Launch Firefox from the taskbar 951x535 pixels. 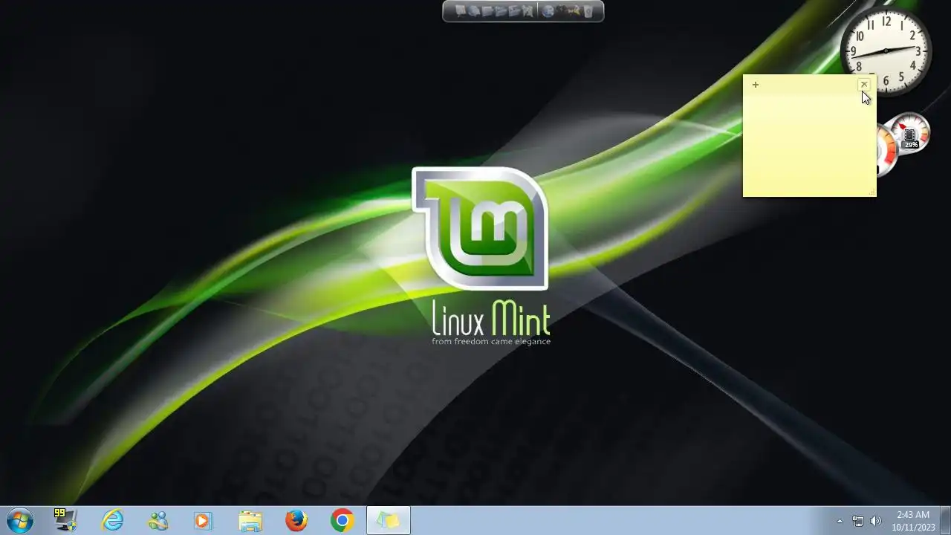tap(296, 521)
